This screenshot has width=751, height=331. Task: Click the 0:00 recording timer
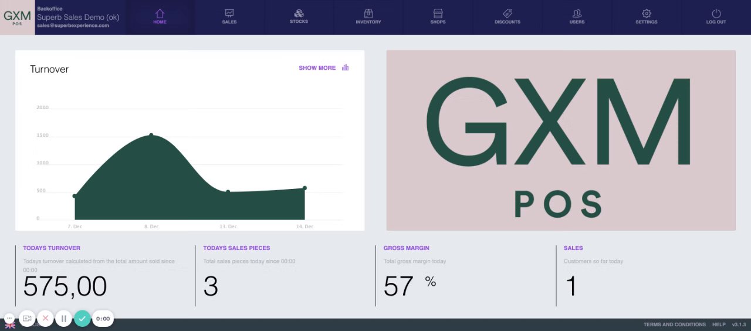pyautogui.click(x=103, y=319)
